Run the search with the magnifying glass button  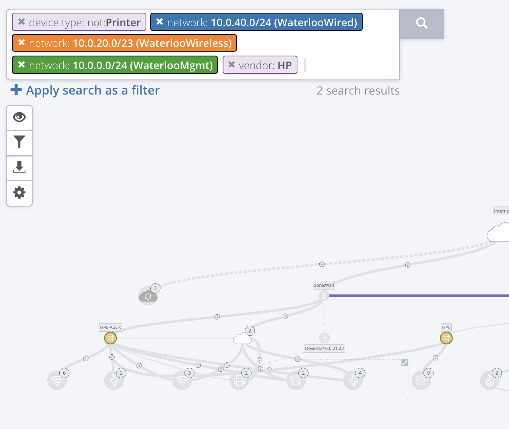422,23
